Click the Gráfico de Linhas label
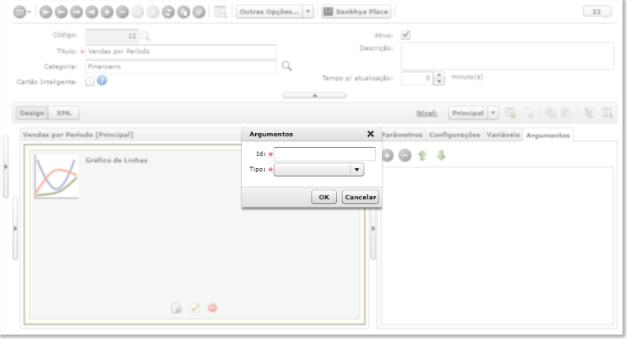 tap(116, 161)
